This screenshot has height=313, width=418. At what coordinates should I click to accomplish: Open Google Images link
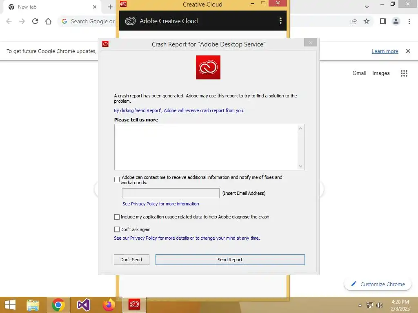coord(381,73)
